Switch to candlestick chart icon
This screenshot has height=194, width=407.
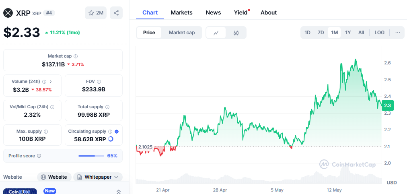236,33
